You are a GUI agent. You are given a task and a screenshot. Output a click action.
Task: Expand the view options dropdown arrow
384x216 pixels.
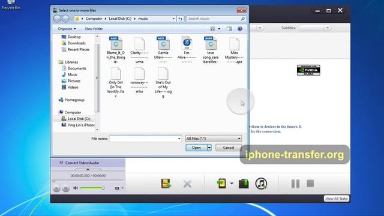219,29
